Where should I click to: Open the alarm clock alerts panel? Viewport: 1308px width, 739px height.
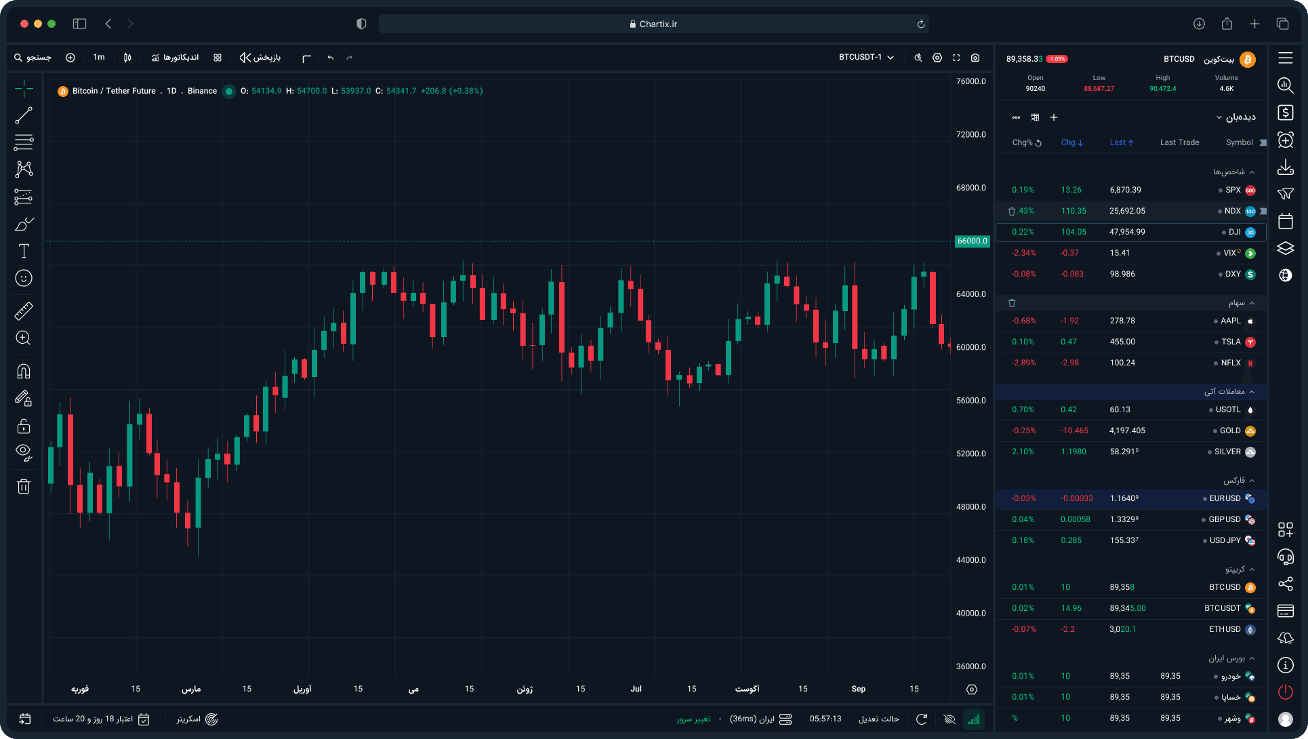tap(1285, 140)
